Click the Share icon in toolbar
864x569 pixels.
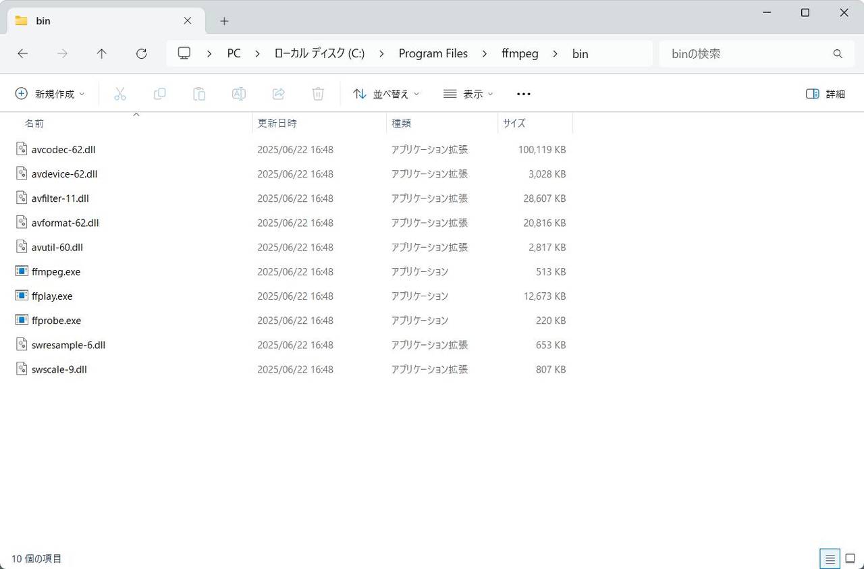[x=278, y=94]
